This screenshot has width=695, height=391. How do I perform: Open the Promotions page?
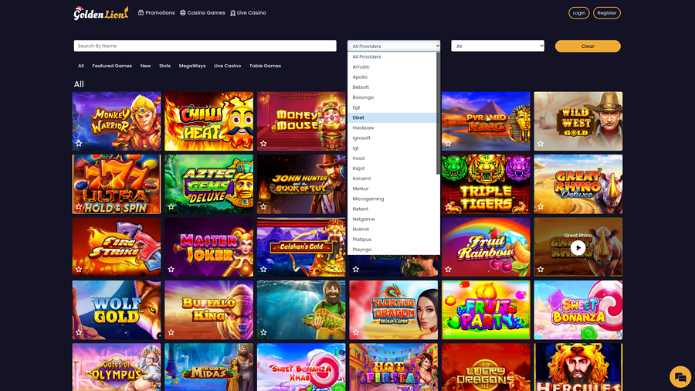pyautogui.click(x=157, y=13)
